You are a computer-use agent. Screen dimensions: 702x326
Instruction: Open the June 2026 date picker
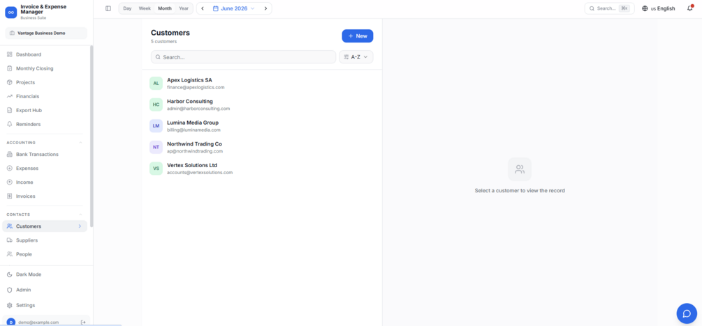coord(234,8)
